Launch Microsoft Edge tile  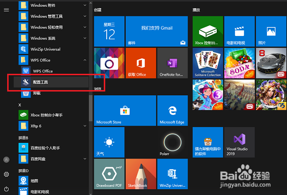click(x=172, y=111)
